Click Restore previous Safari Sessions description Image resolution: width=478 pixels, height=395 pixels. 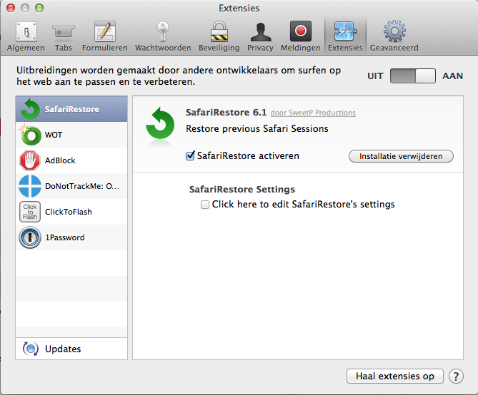pyautogui.click(x=257, y=129)
